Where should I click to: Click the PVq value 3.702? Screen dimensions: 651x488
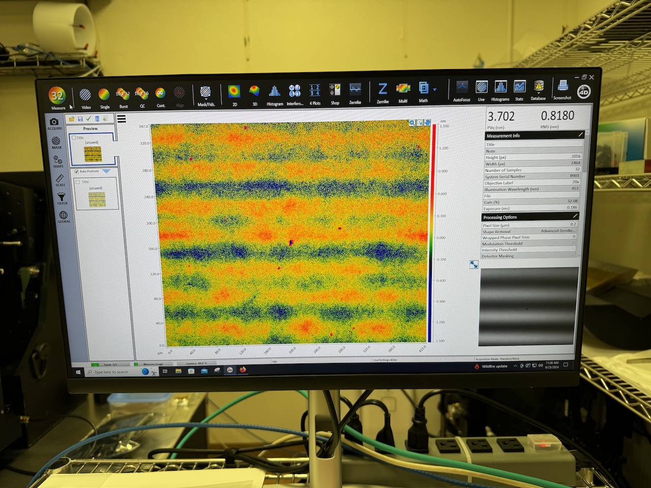tap(501, 116)
